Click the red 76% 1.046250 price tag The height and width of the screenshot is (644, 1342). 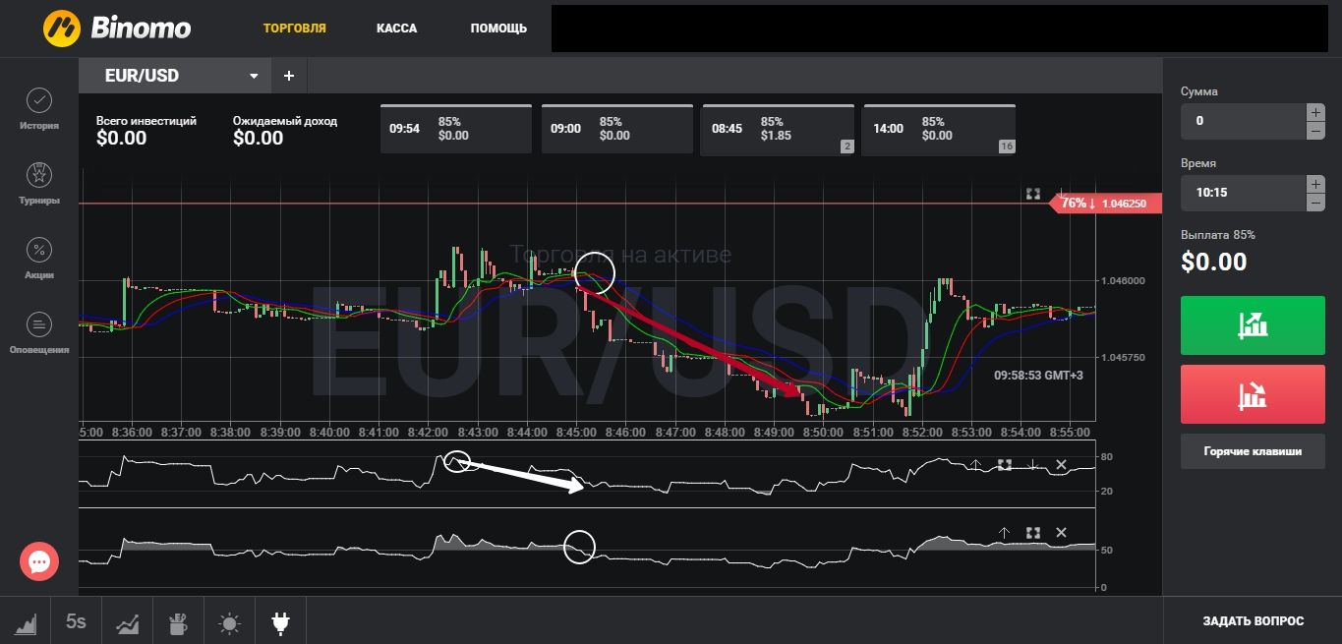(x=1107, y=204)
